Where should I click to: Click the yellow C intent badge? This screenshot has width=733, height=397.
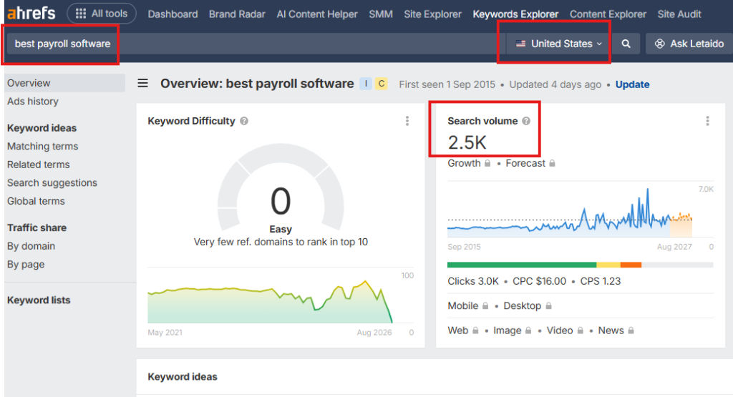pyautogui.click(x=382, y=84)
